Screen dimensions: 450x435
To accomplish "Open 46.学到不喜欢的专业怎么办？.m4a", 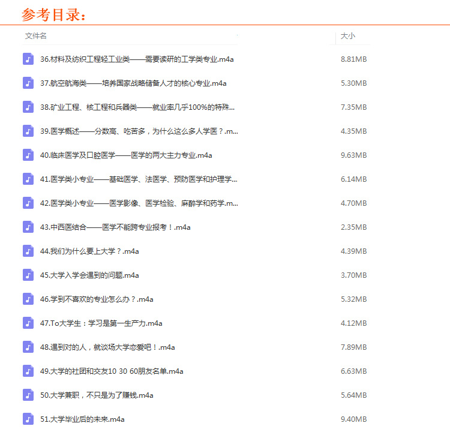I will coord(97,299).
